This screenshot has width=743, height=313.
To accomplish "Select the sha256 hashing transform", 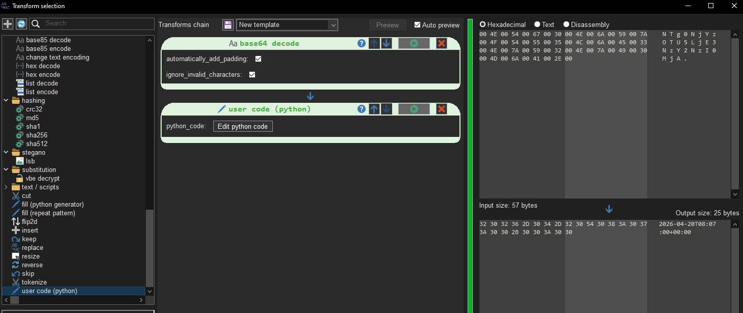I will (37, 135).
